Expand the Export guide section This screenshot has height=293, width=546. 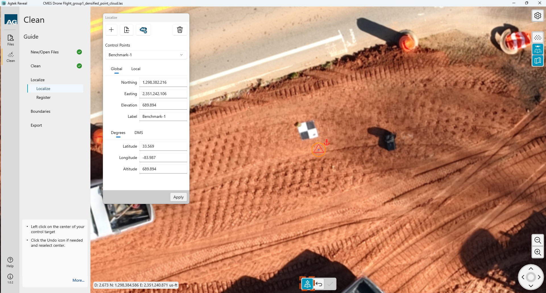[x=36, y=125]
